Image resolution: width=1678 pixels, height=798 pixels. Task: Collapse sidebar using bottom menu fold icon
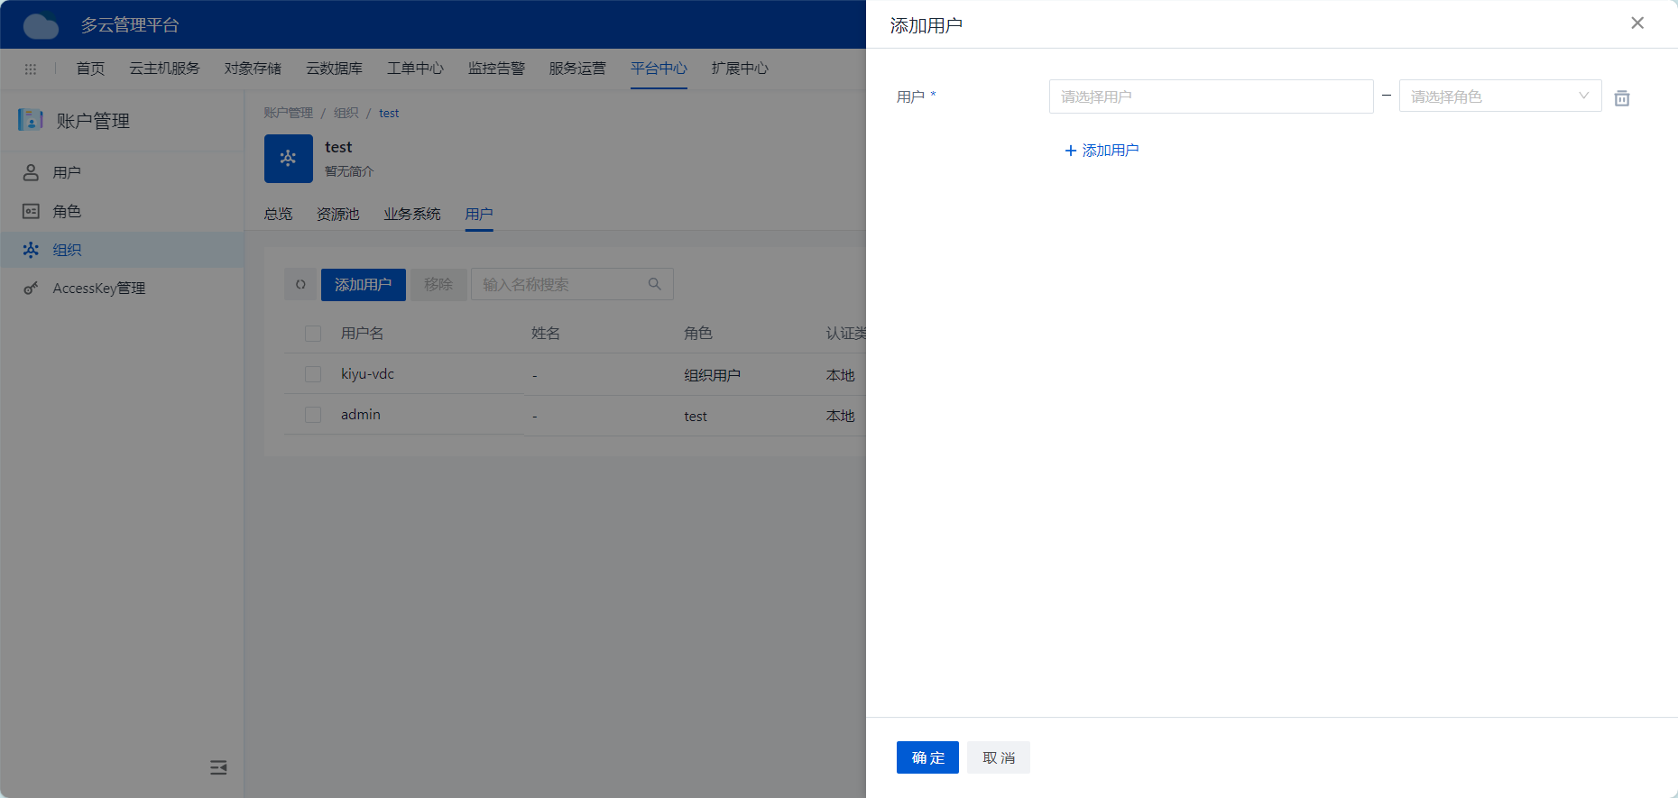point(218,767)
